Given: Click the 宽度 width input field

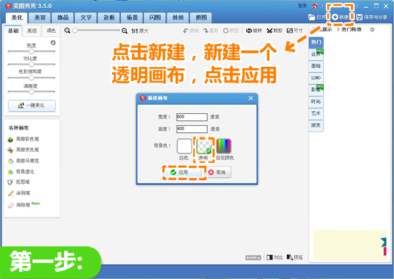Looking at the screenshot, I should 192,117.
